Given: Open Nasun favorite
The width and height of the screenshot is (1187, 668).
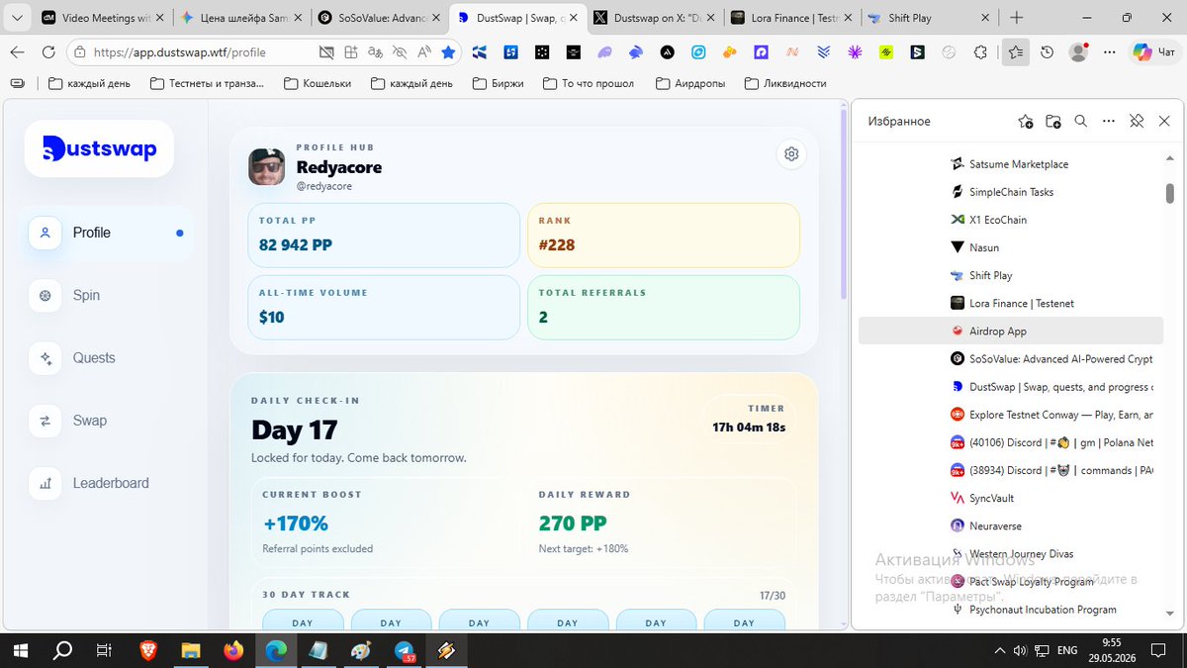Looking at the screenshot, I should point(1011,247).
